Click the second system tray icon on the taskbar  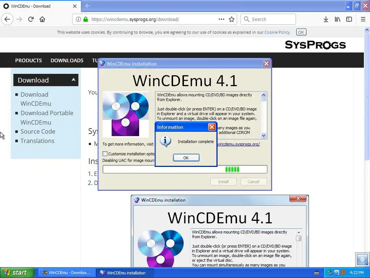[x=336, y=273]
